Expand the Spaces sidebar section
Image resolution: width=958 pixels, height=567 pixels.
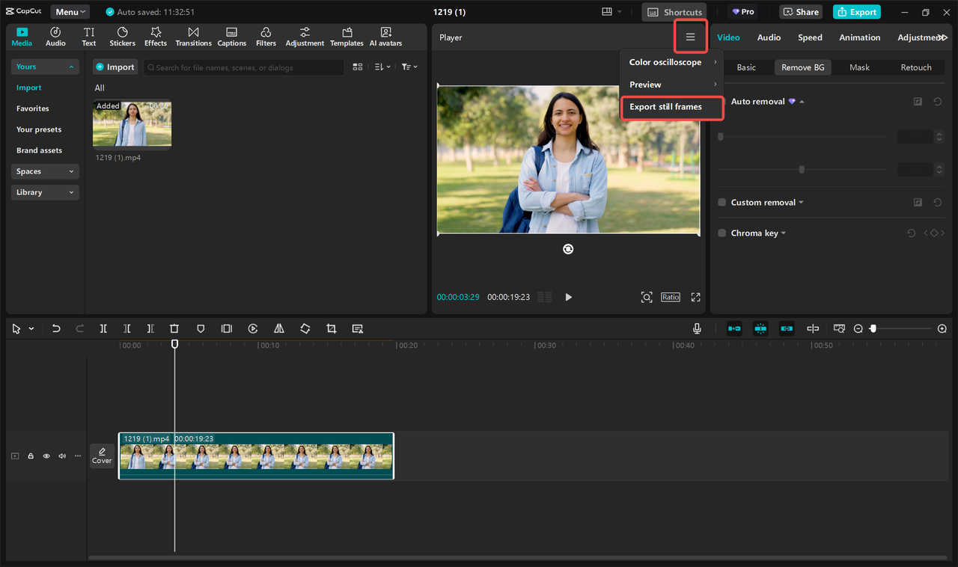tap(45, 171)
